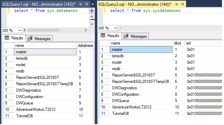Click the right arrow of left pane horizontal scrollbar

click(86, 30)
